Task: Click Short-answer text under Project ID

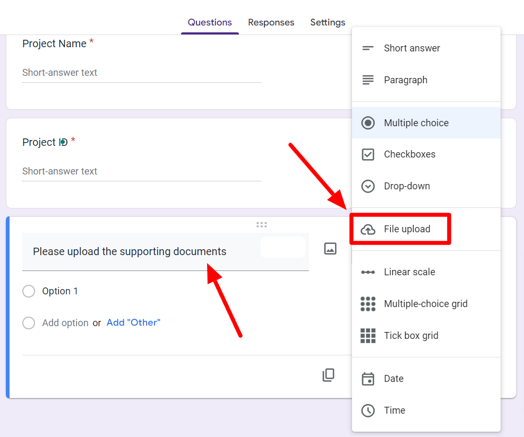Action: [60, 171]
